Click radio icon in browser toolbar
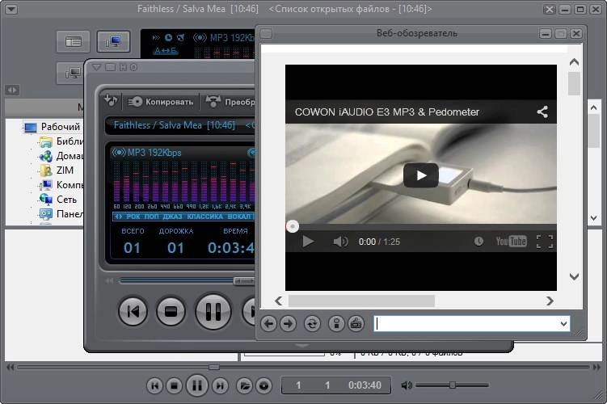 point(356,323)
